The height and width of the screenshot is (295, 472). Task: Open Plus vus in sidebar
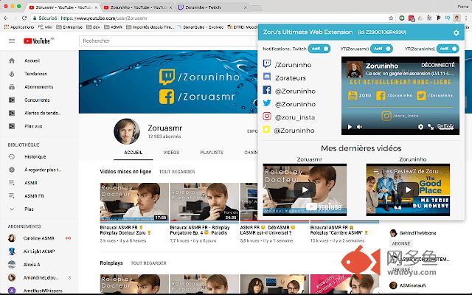32,126
